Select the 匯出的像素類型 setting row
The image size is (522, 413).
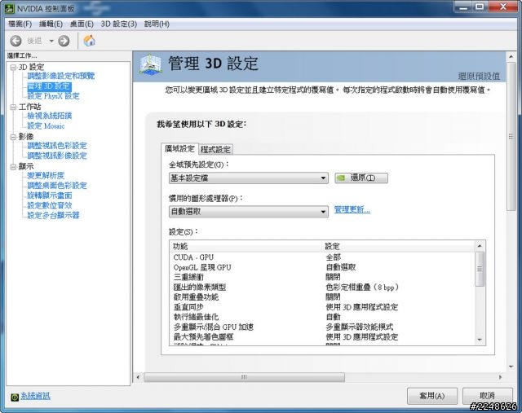click(x=322, y=288)
